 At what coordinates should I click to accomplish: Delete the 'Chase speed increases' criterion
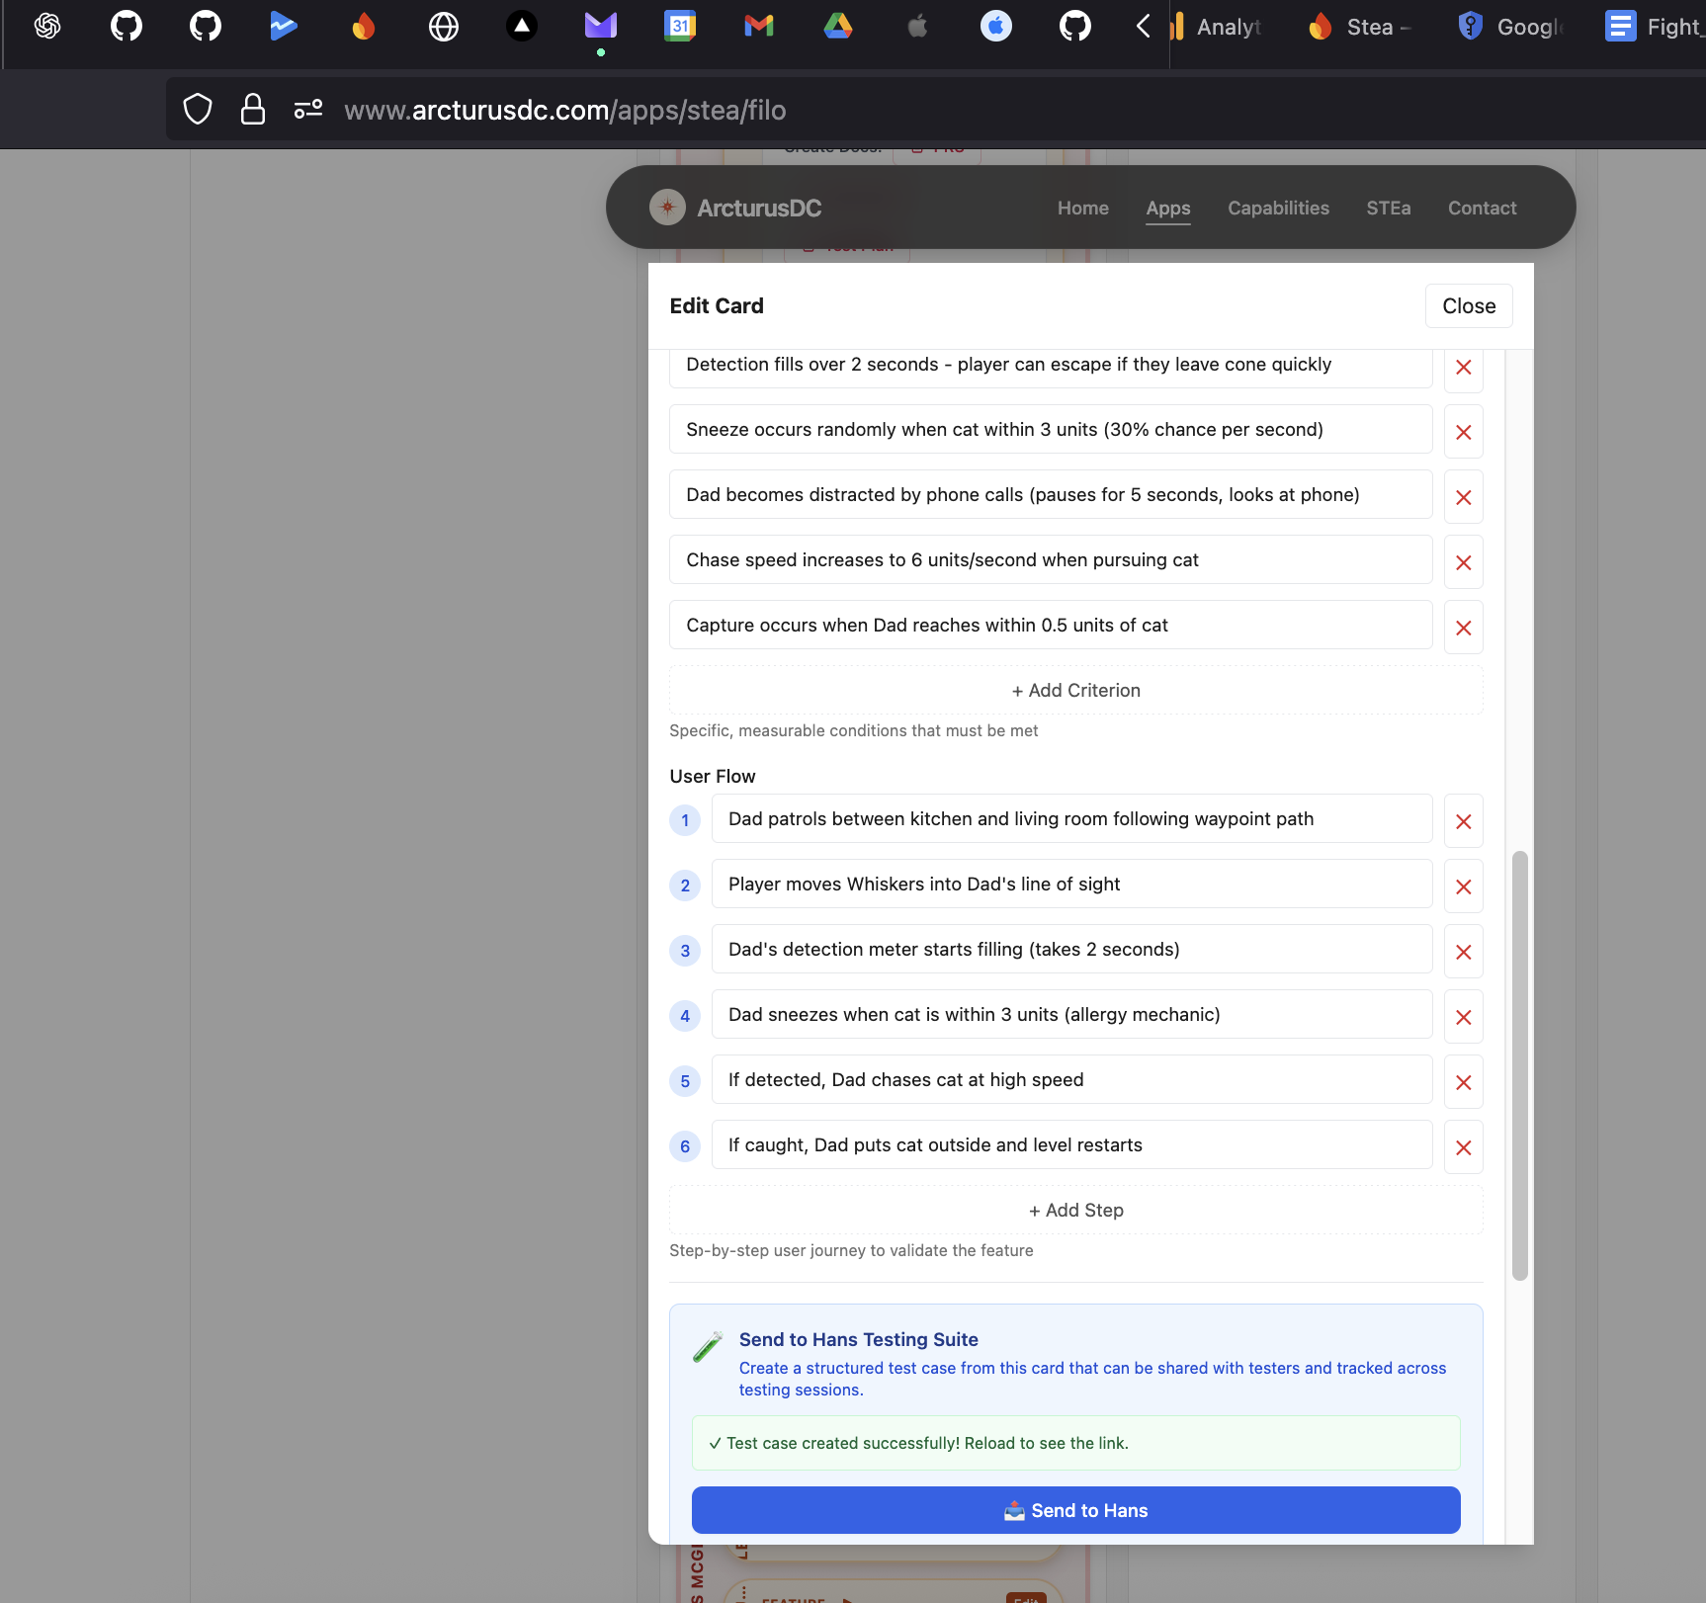pos(1464,563)
